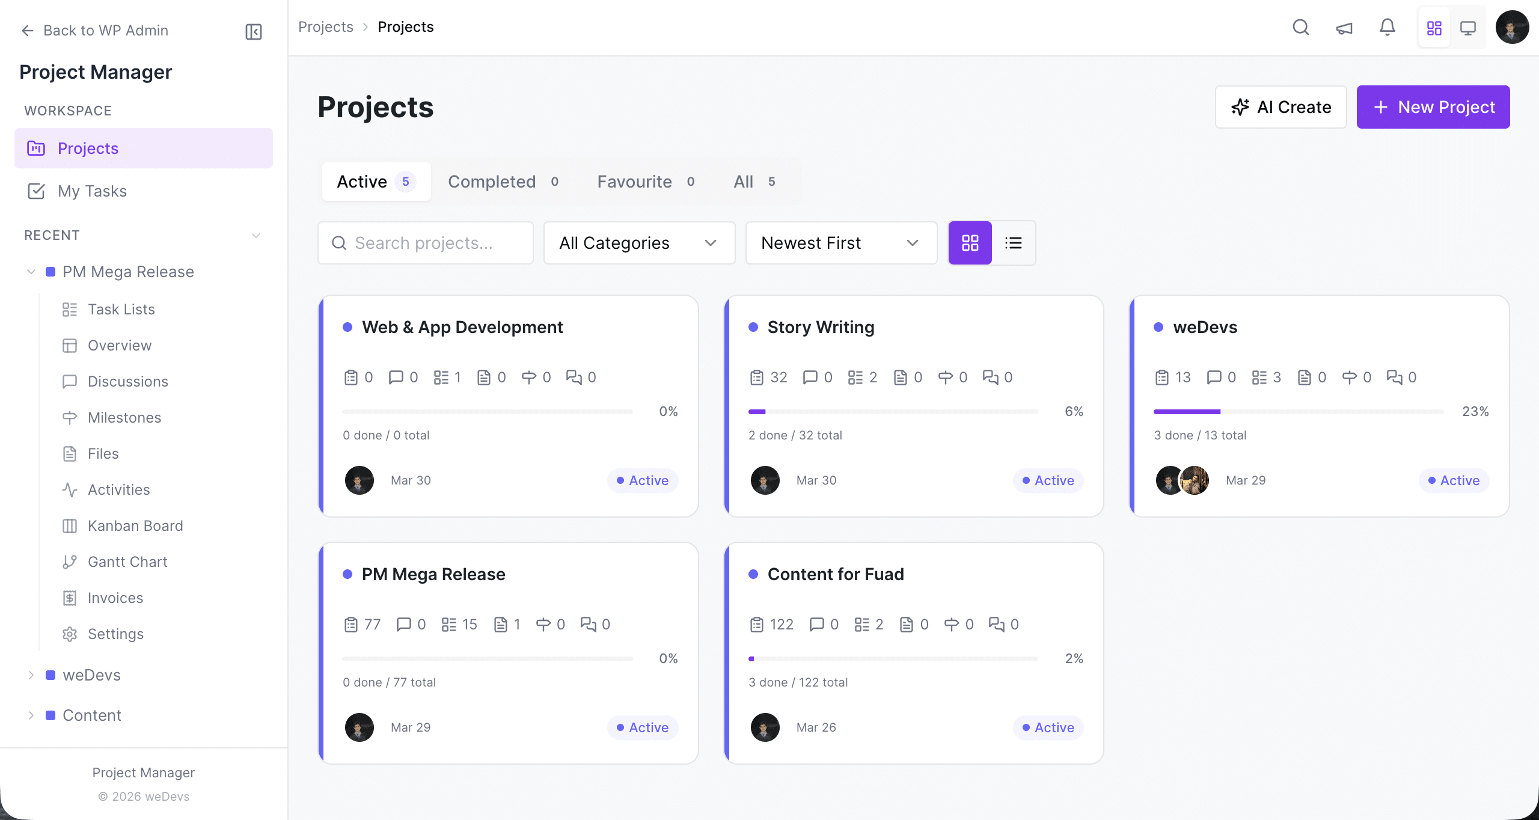The image size is (1539, 820).
Task: Open the announcements megaphone icon
Action: (x=1344, y=28)
